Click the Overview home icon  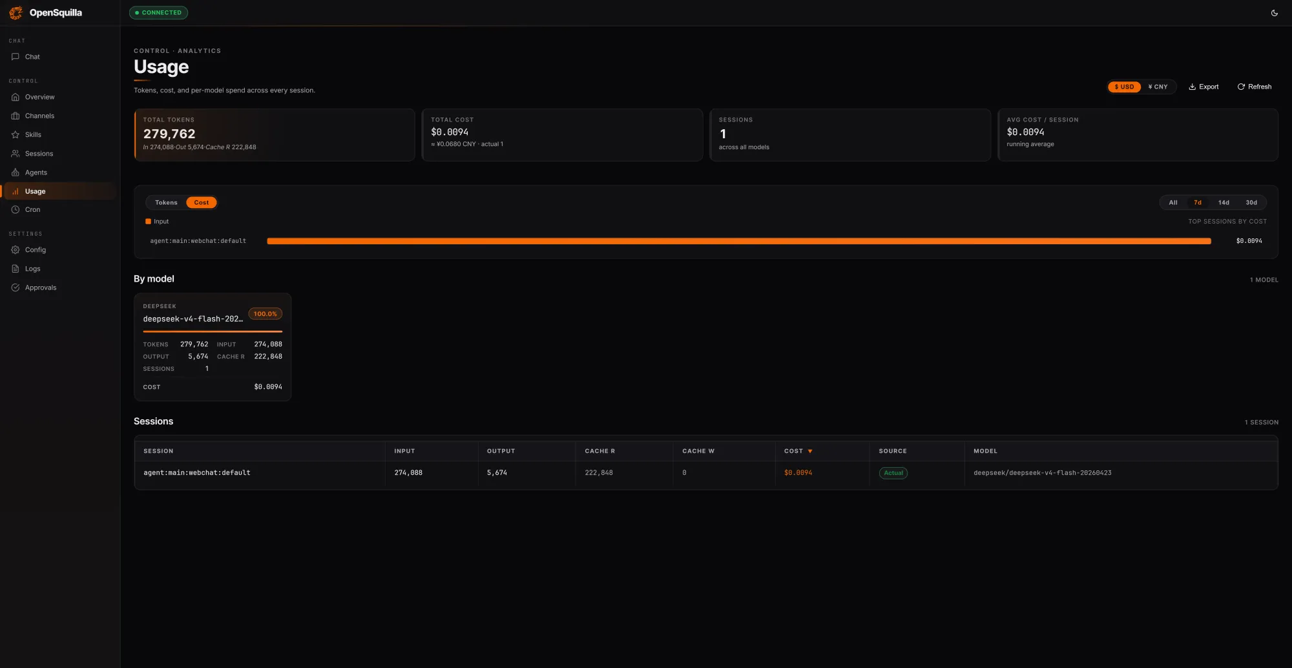pos(16,97)
